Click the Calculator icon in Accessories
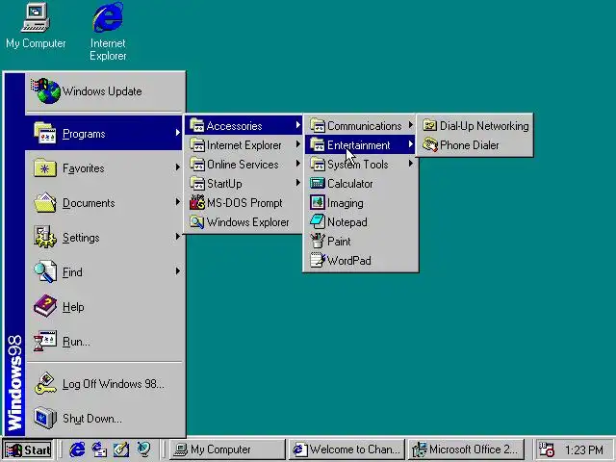The height and width of the screenshot is (462, 616). click(x=317, y=183)
